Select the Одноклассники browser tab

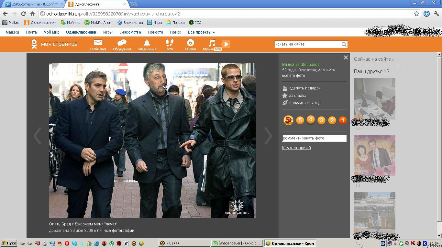coord(97,4)
